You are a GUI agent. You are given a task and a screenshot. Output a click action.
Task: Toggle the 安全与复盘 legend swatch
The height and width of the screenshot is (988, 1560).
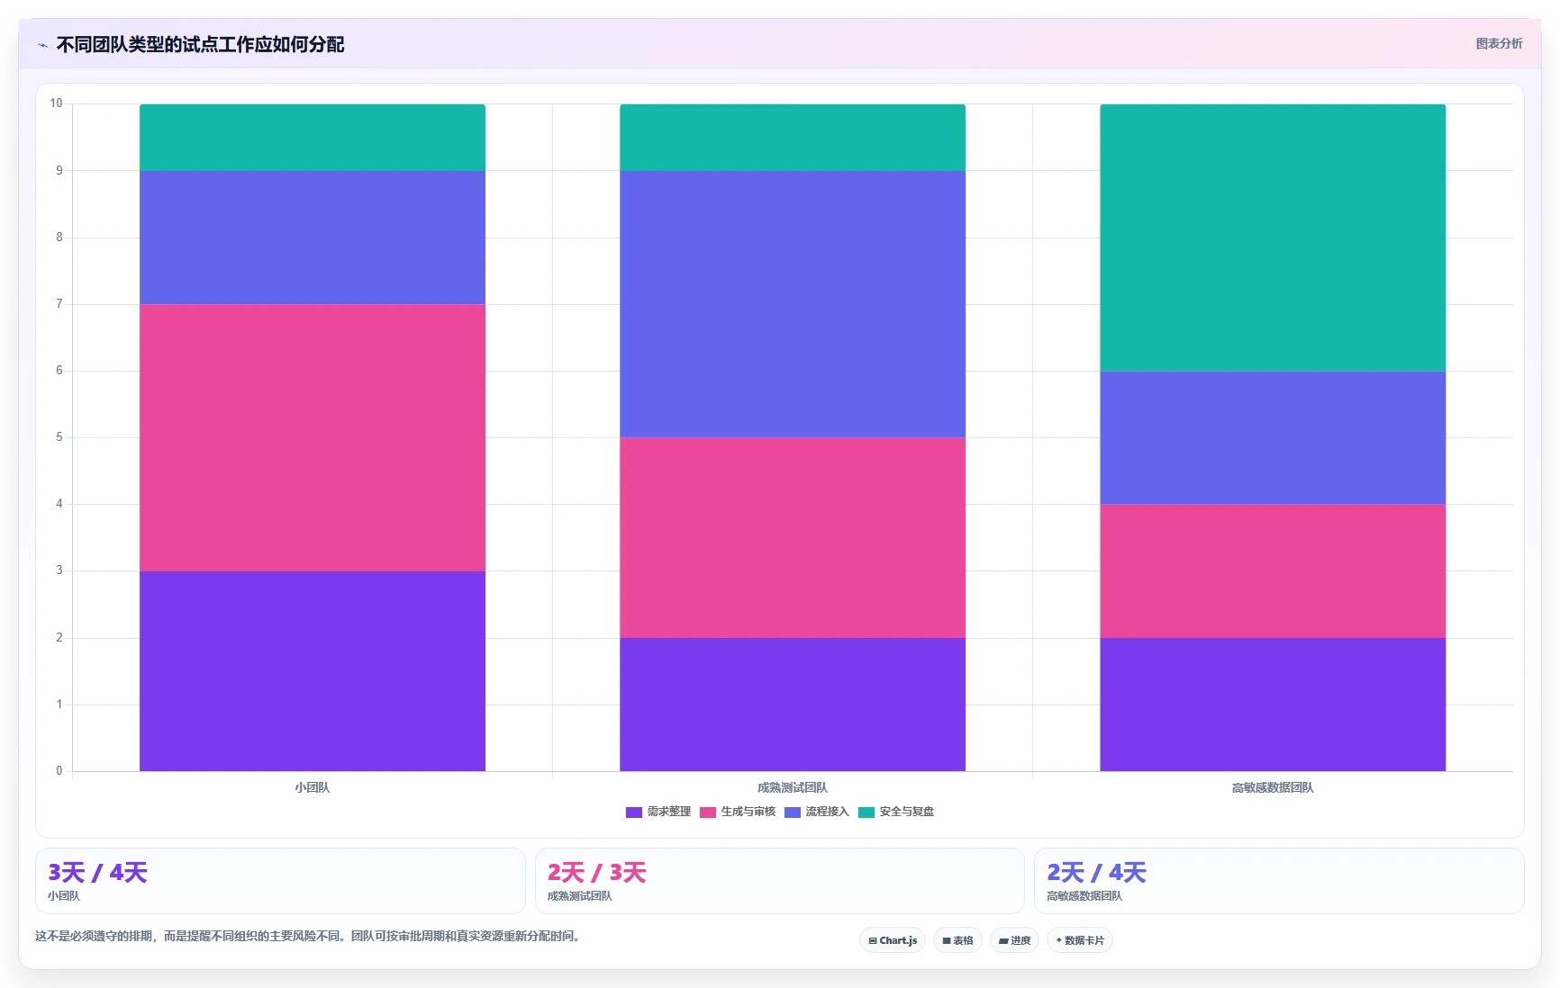pos(866,813)
